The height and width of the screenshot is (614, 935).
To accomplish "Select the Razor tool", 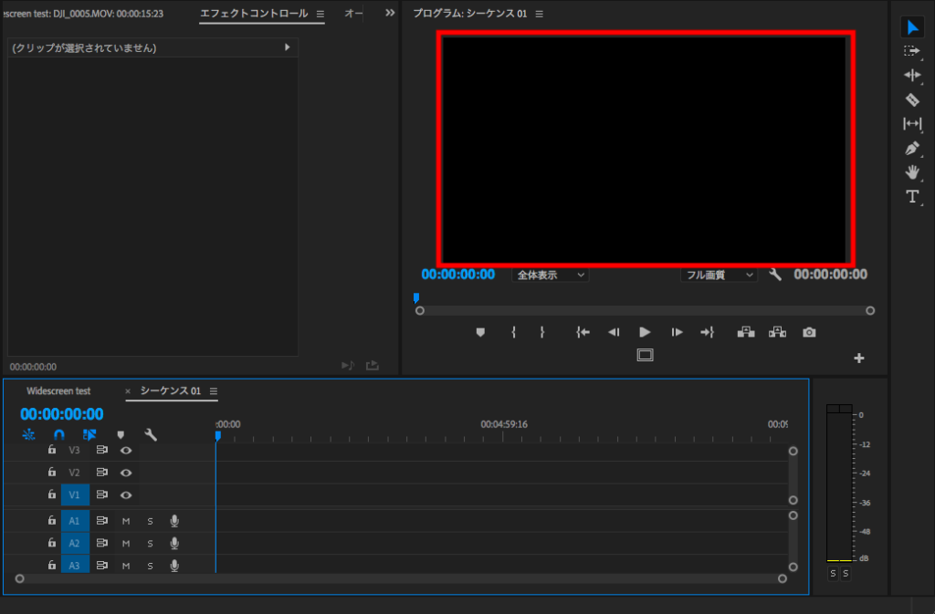I will click(x=911, y=99).
